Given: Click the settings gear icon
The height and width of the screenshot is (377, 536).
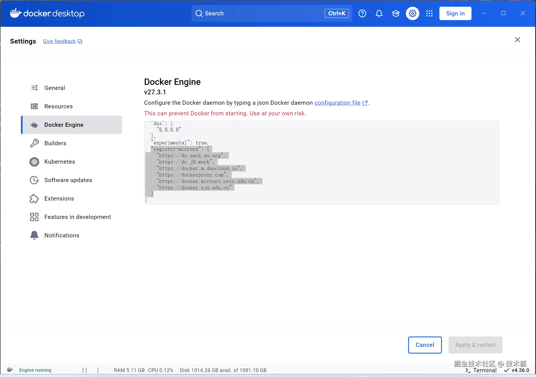Looking at the screenshot, I should 412,13.
